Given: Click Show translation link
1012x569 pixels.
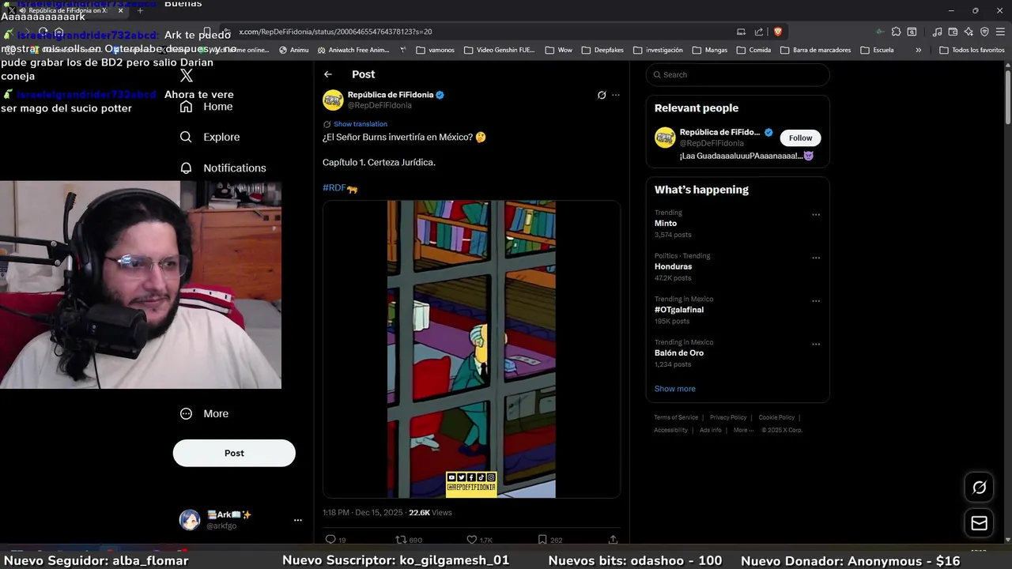Looking at the screenshot, I should click(361, 124).
